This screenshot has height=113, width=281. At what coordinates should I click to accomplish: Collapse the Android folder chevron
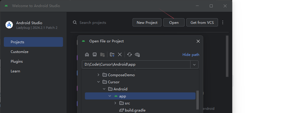point(104,89)
